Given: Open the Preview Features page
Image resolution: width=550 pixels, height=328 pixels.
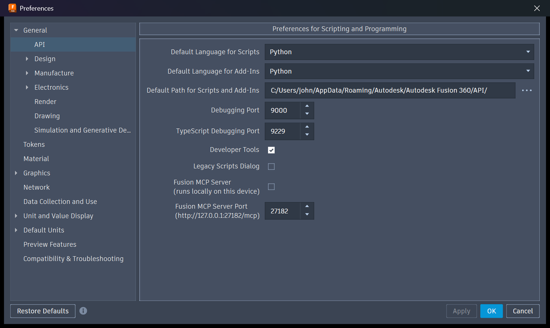Looking at the screenshot, I should coord(50,244).
